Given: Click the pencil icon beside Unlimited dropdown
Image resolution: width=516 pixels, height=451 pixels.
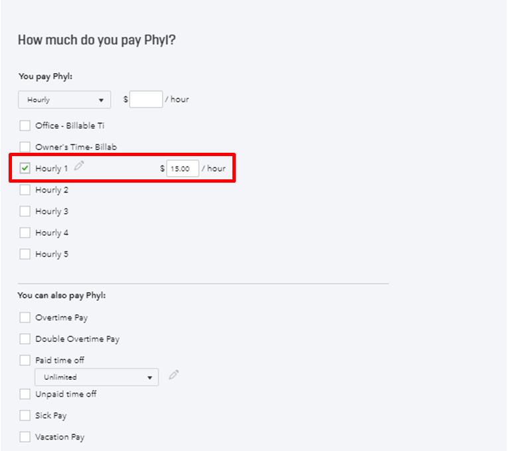Looking at the screenshot, I should 174,375.
